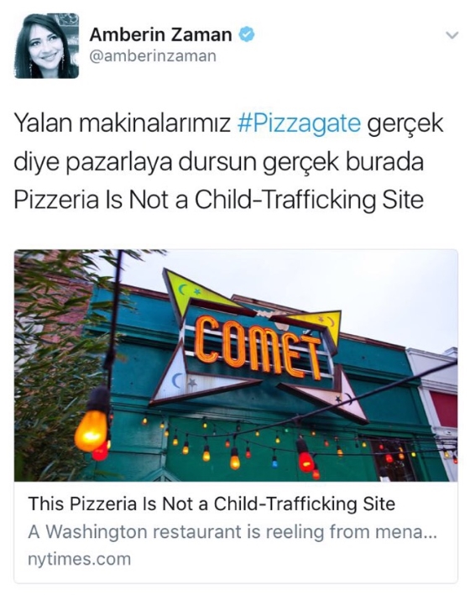The width and height of the screenshot is (470, 595).
Task: Open article title 'This Pizzeria Is Not...'
Action: tap(211, 504)
